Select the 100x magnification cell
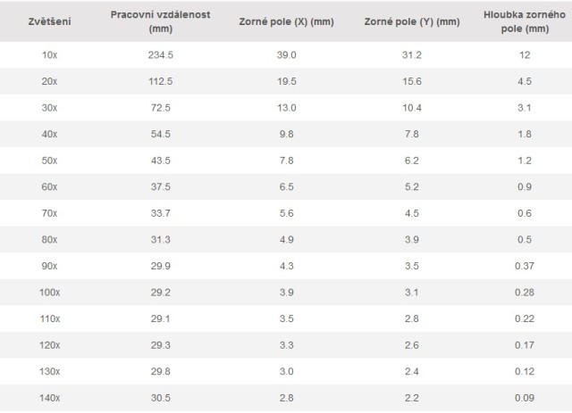 tap(50, 293)
